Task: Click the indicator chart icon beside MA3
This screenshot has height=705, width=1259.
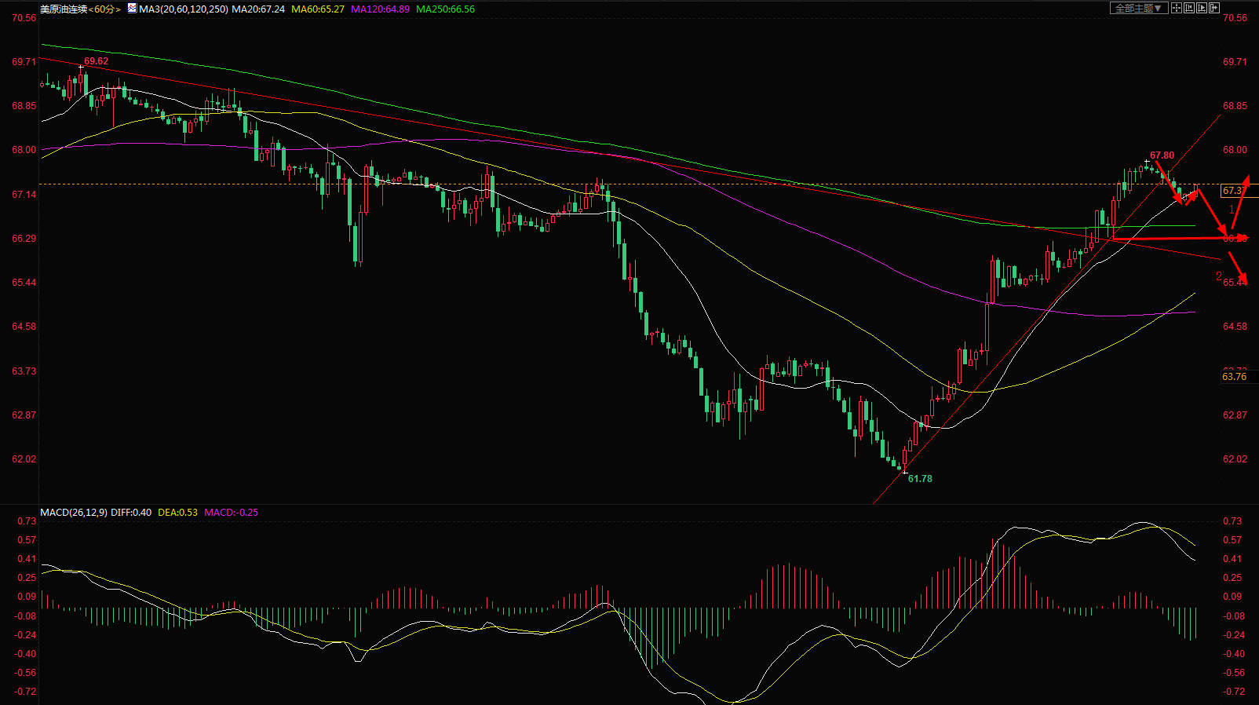Action: click(x=132, y=9)
